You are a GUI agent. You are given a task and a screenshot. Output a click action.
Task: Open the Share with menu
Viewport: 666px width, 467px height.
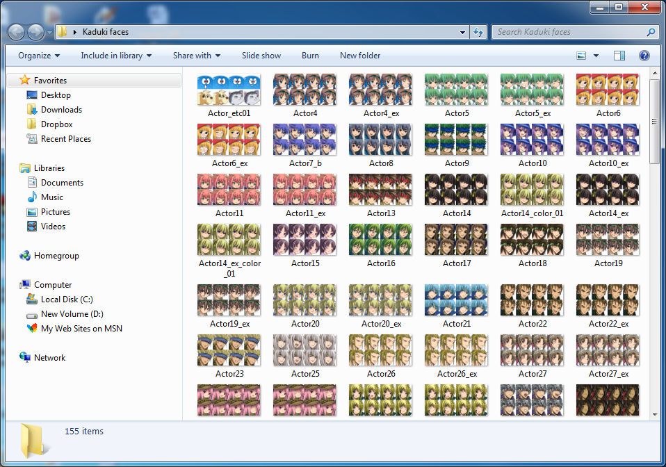click(x=197, y=56)
